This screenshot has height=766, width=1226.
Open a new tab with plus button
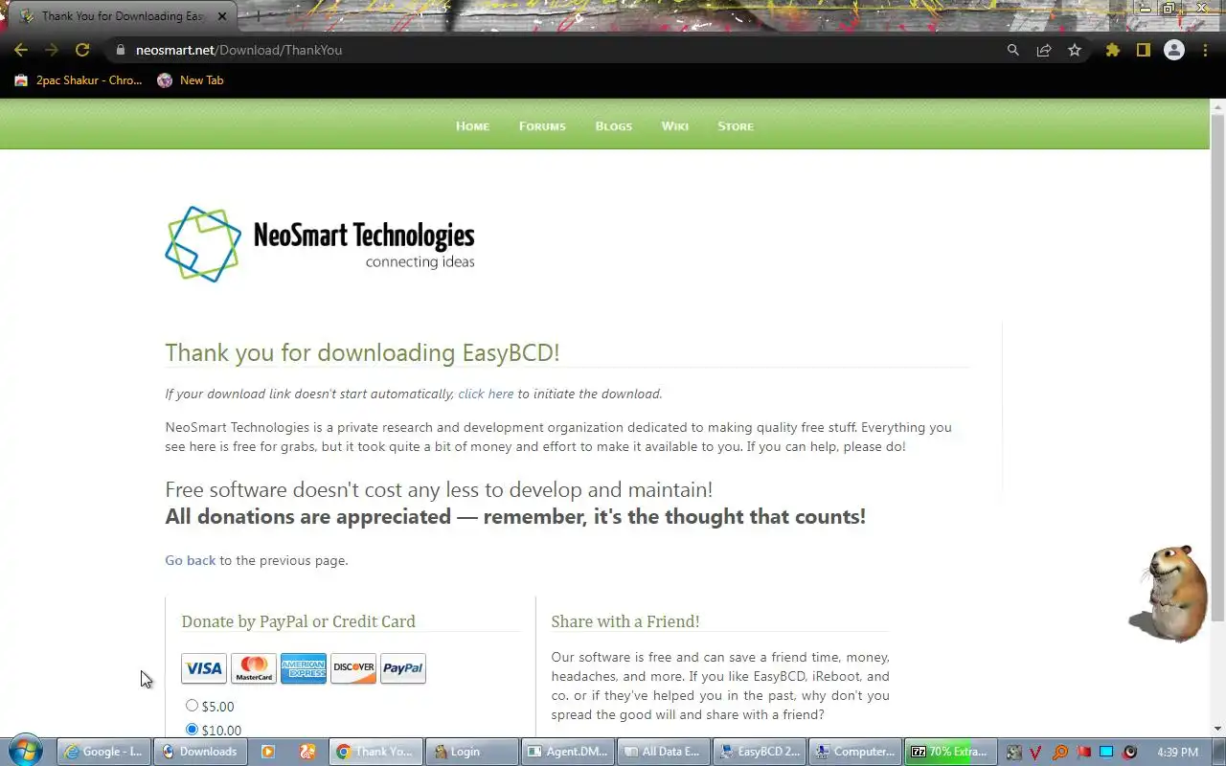point(258,16)
